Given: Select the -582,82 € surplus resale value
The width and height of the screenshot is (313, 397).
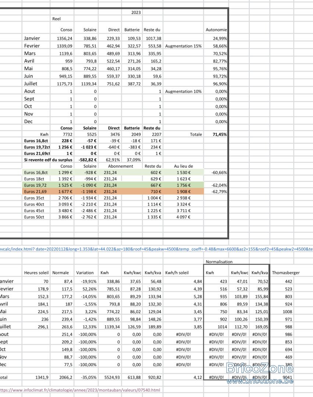Looking at the screenshot, I should click(88, 160).
